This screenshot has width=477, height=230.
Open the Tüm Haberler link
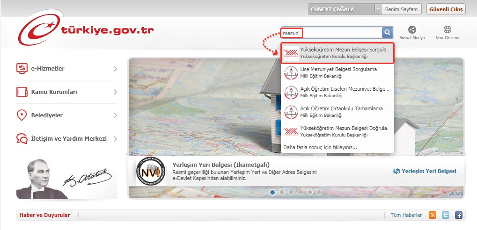click(x=406, y=215)
